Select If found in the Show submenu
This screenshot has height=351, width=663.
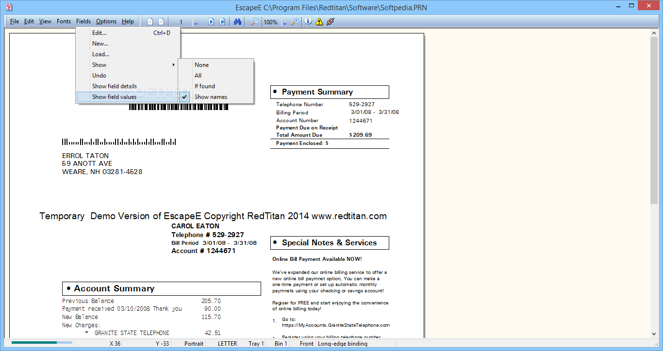click(x=216, y=86)
